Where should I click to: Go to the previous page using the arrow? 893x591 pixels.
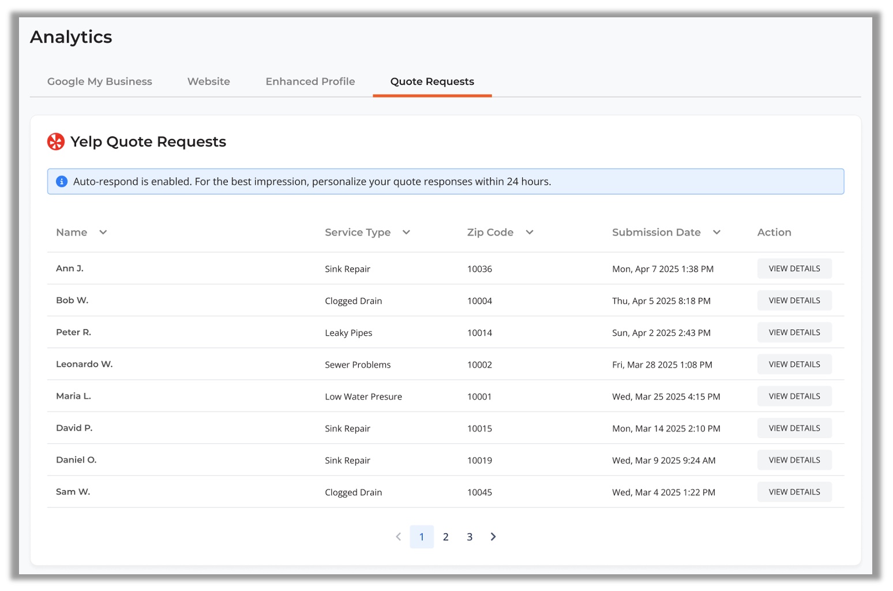398,537
